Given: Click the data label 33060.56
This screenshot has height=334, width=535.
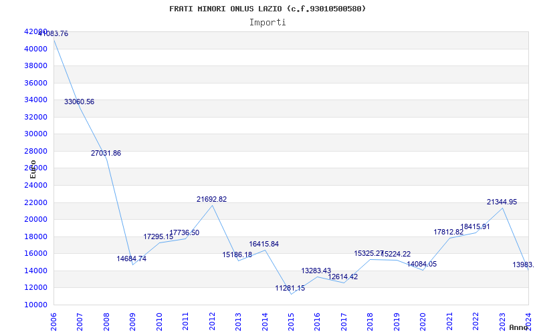Looking at the screenshot, I should point(79,102).
